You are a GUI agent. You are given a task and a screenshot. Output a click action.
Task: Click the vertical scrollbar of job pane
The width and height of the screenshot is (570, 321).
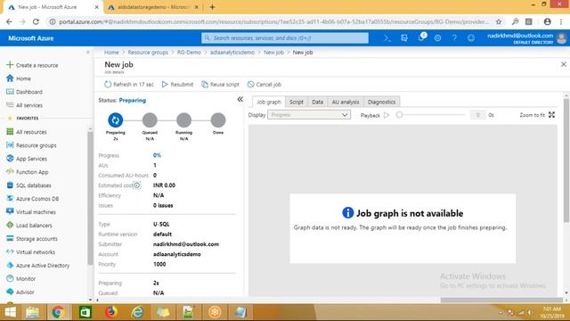tap(566, 160)
